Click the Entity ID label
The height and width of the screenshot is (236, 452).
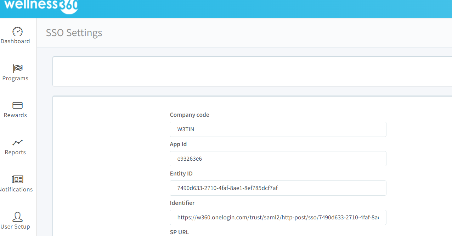tap(181, 174)
